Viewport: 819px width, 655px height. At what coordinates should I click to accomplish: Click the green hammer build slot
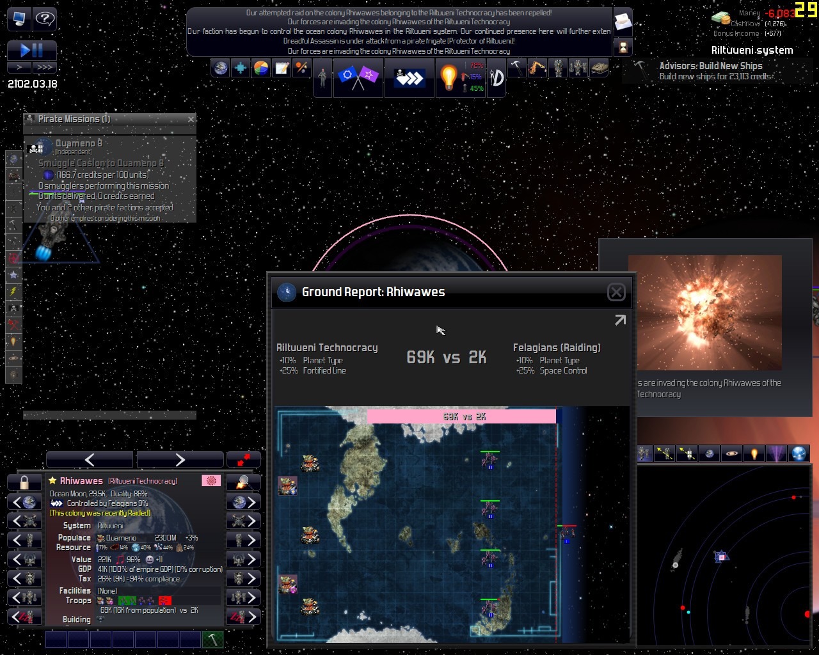coord(212,639)
